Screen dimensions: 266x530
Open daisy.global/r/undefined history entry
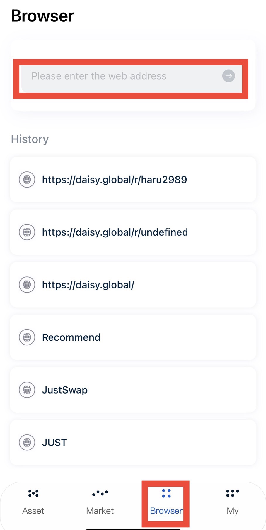click(x=133, y=232)
